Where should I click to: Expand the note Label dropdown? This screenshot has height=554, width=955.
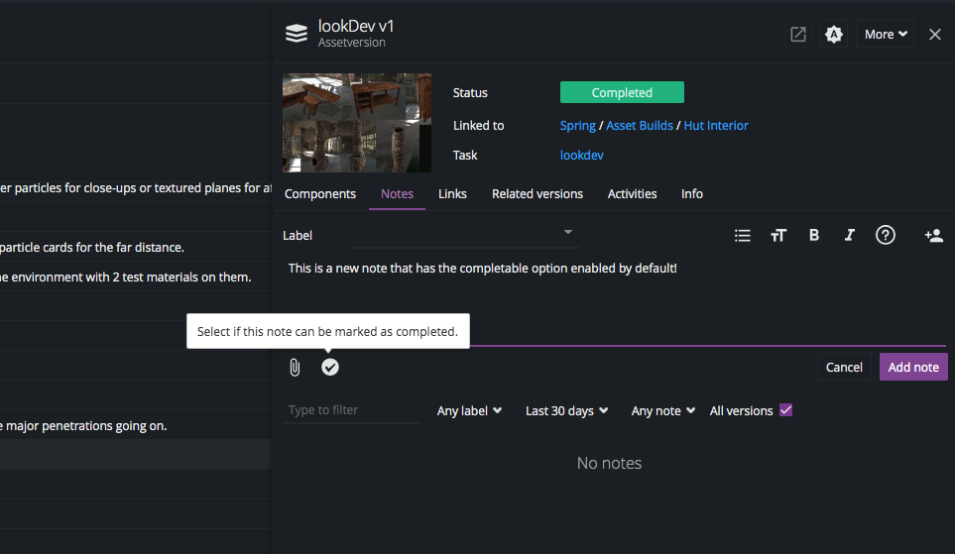coord(464,234)
